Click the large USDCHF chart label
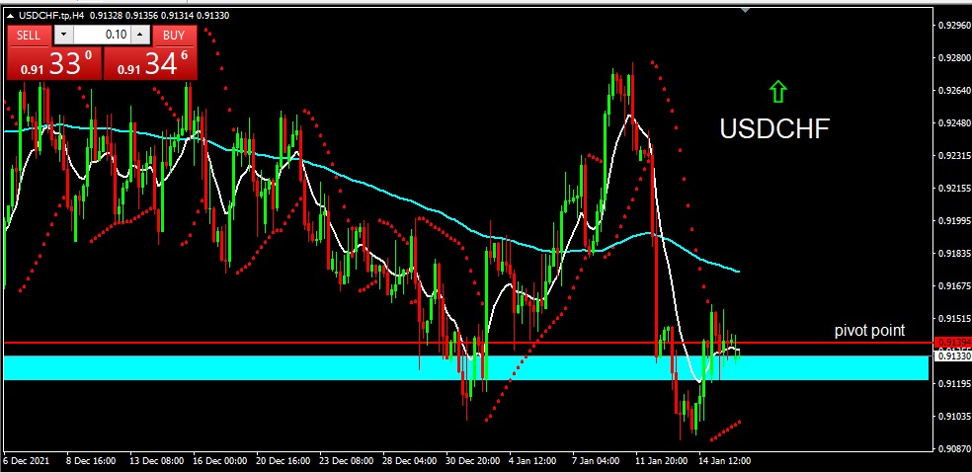 pos(774,129)
